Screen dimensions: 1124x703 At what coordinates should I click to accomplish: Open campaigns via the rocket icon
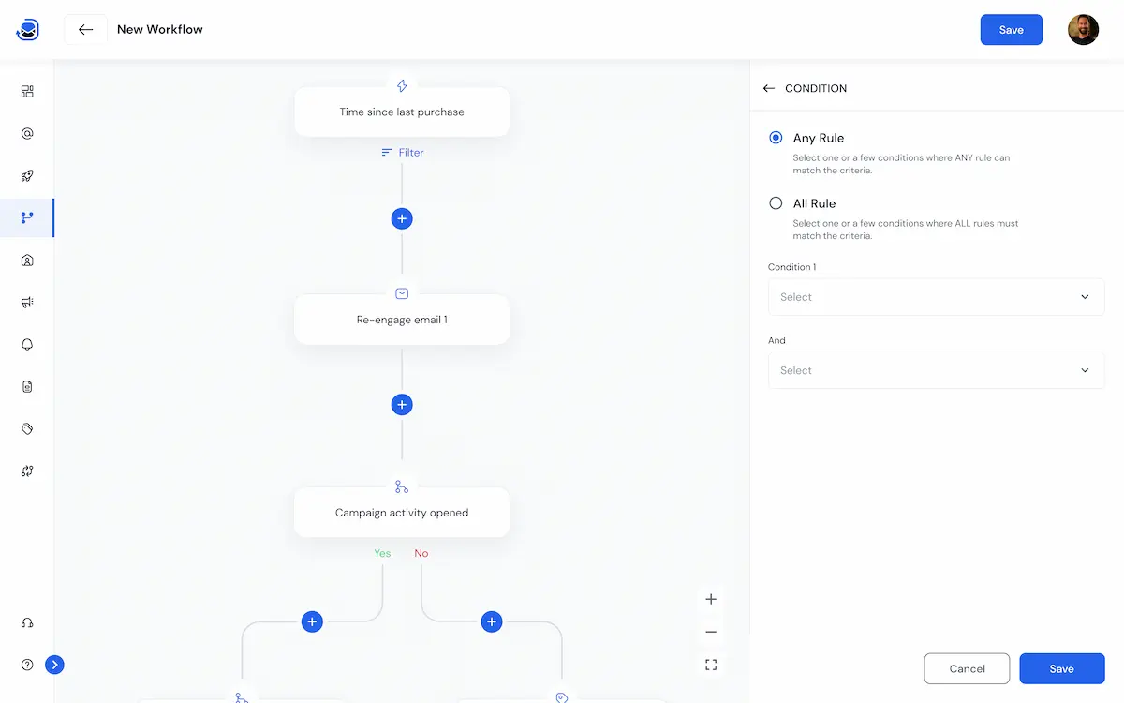pos(26,175)
